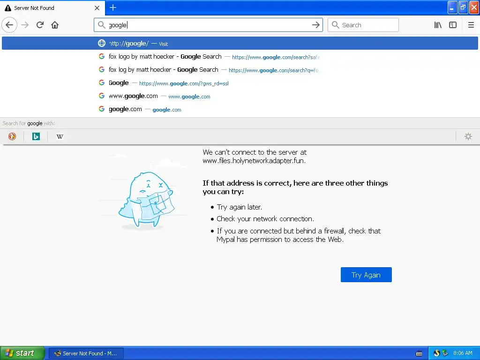
Task: Click the error page mascot illustration
Action: [x=146, y=200]
